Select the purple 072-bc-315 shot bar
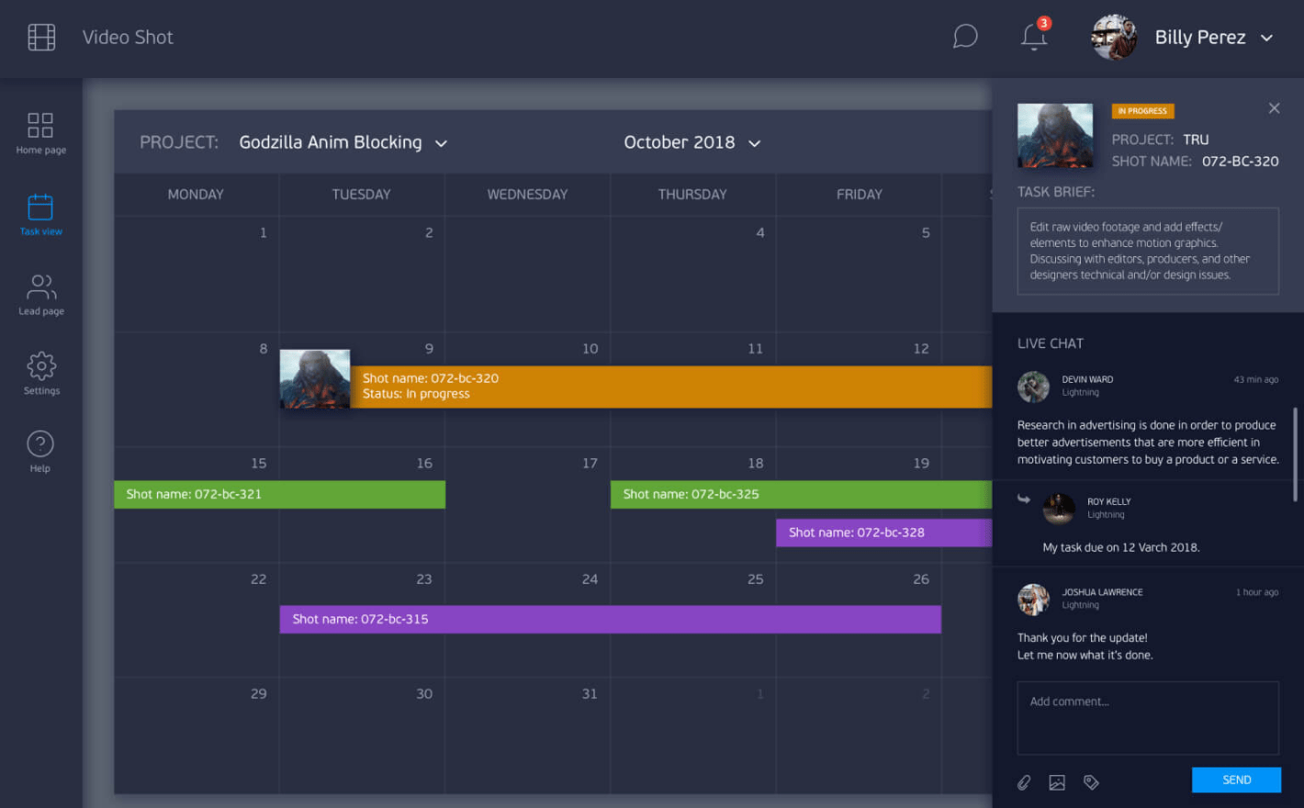This screenshot has width=1304, height=808. 610,619
